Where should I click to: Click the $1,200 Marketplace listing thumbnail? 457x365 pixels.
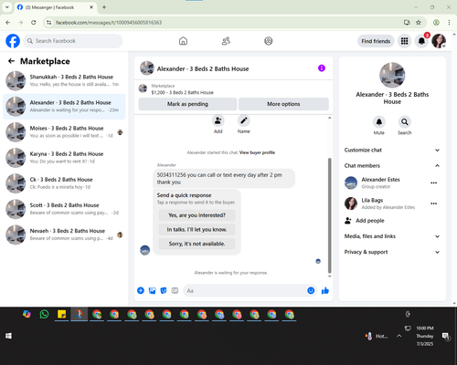click(x=143, y=89)
